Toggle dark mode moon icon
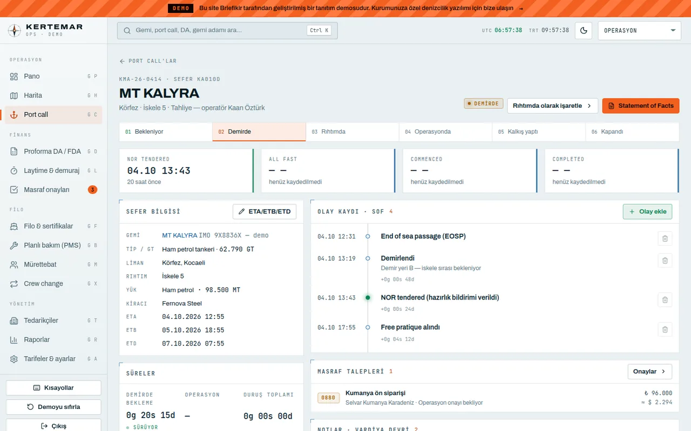 pyautogui.click(x=584, y=31)
